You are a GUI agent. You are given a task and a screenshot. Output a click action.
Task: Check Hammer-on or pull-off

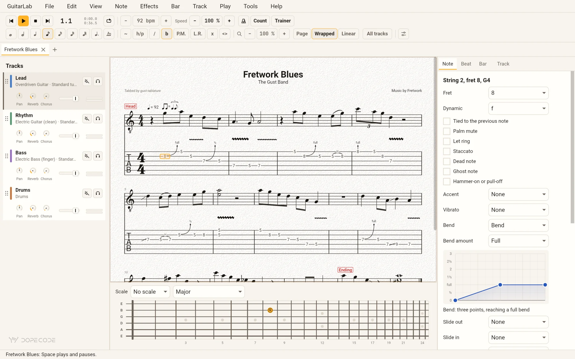click(x=446, y=182)
